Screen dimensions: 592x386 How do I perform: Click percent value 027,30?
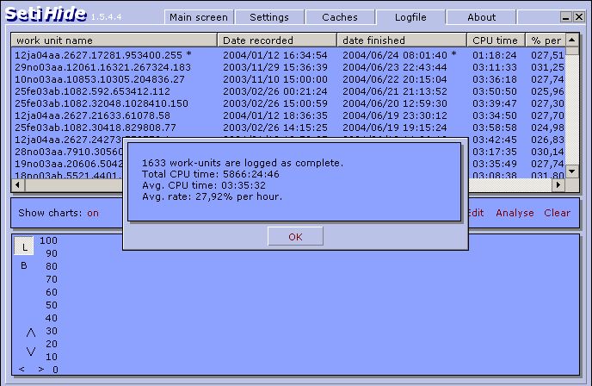pos(547,103)
